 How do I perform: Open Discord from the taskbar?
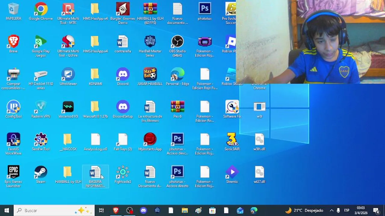143,210
